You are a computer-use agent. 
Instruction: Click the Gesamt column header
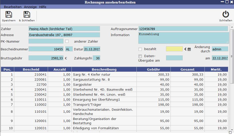click(x=187, y=69)
